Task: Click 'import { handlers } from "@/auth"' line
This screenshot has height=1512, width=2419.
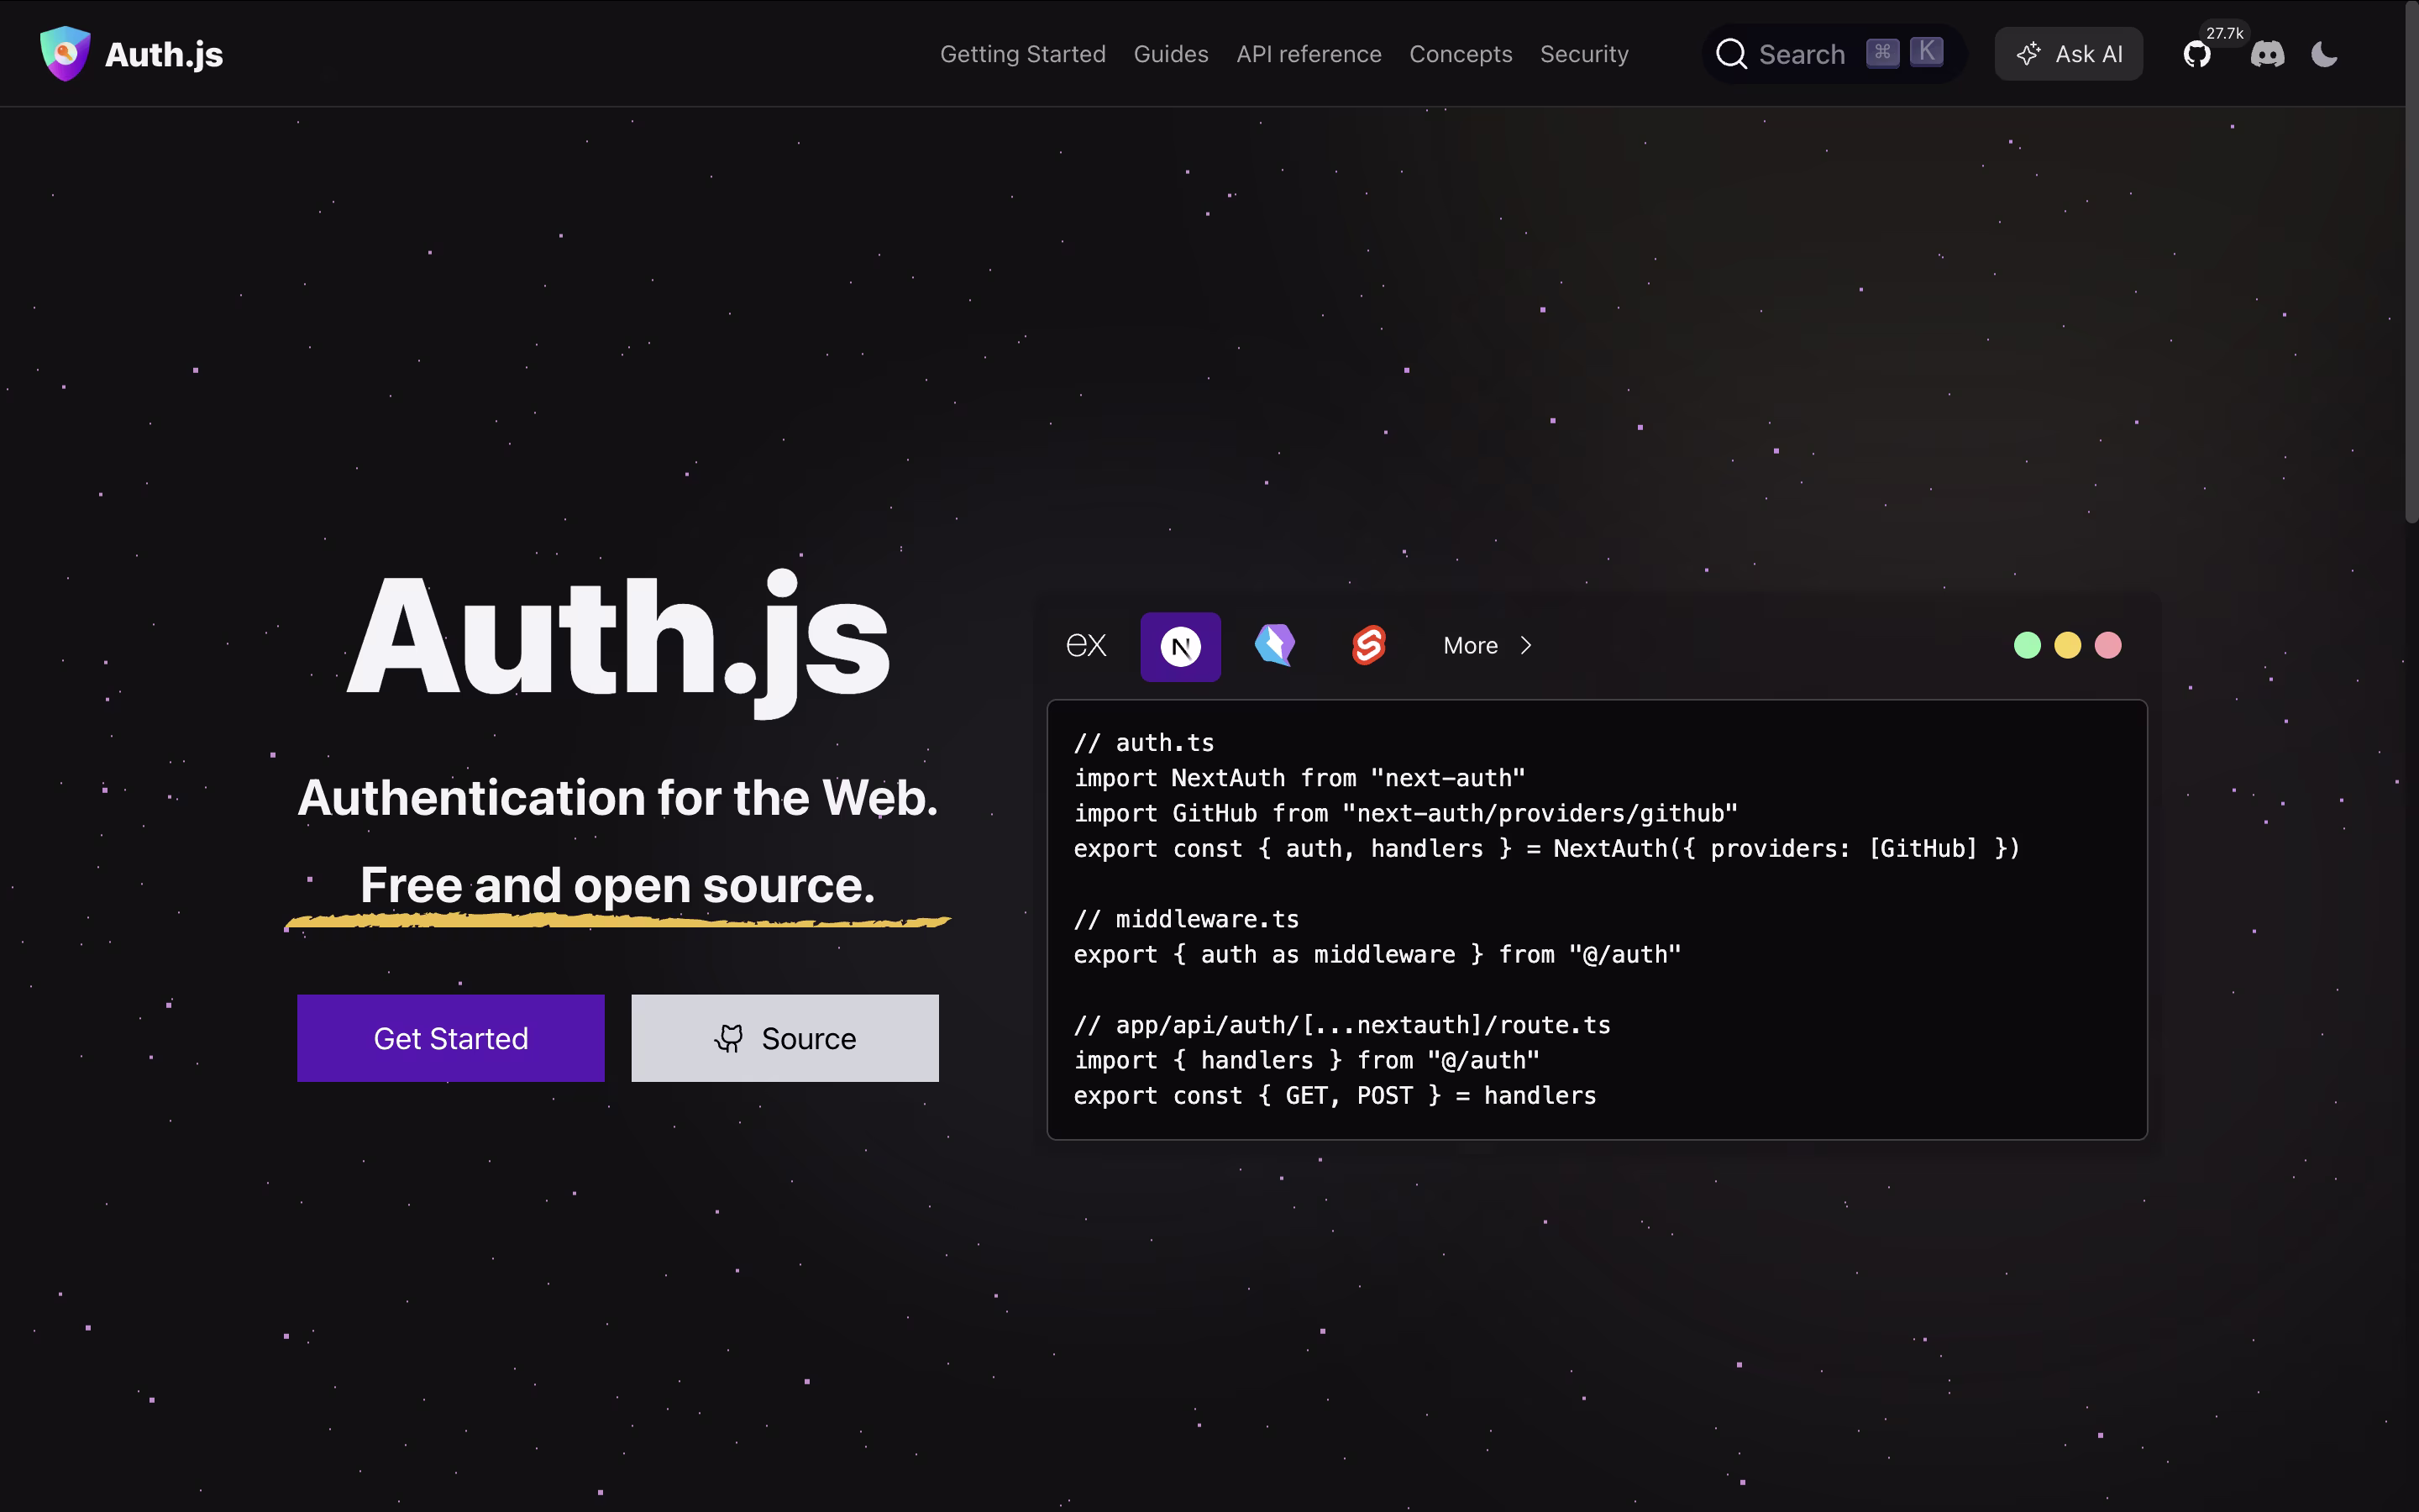Action: click(x=1306, y=1060)
